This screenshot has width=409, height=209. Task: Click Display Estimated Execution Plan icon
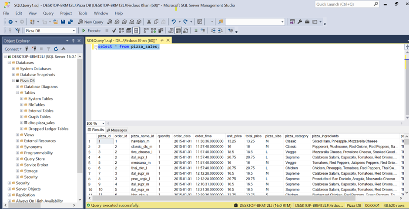121,31
